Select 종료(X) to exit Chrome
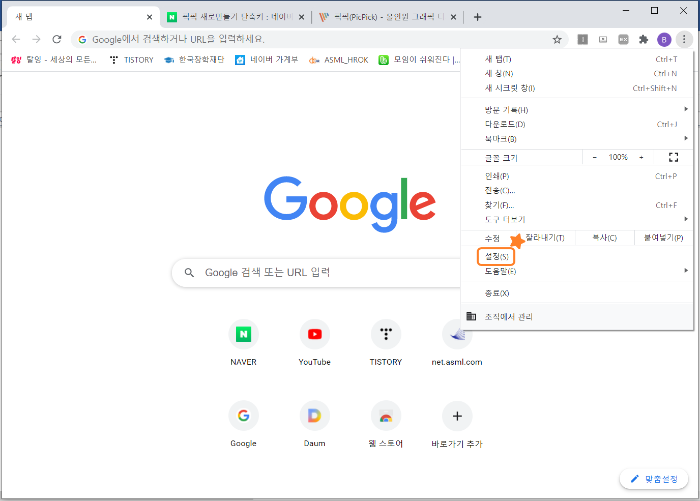This screenshot has width=700, height=501. (577, 293)
